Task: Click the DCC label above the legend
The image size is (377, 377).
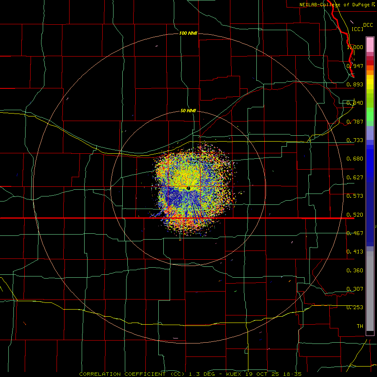Action: 368,25
